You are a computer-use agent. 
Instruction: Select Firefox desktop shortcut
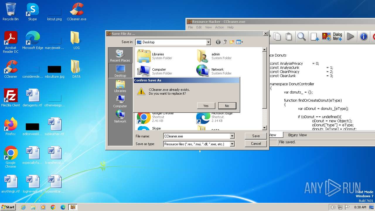[x=11, y=127]
